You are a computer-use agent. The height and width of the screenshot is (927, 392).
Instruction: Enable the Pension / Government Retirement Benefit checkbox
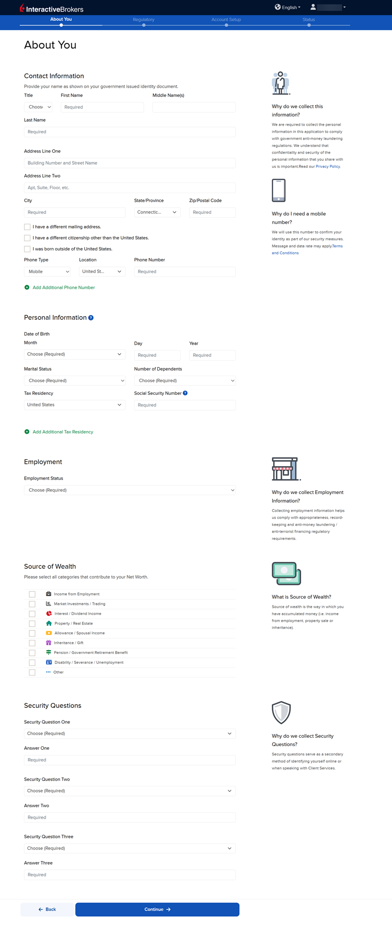(x=32, y=653)
